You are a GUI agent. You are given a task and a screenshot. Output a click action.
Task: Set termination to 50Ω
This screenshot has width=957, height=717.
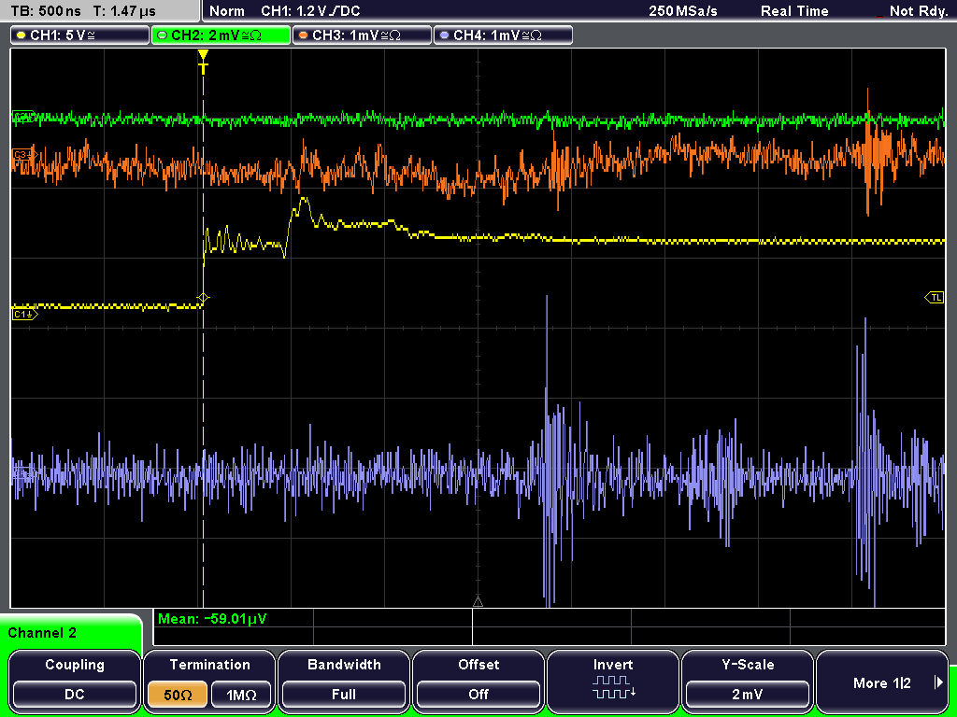(x=178, y=695)
